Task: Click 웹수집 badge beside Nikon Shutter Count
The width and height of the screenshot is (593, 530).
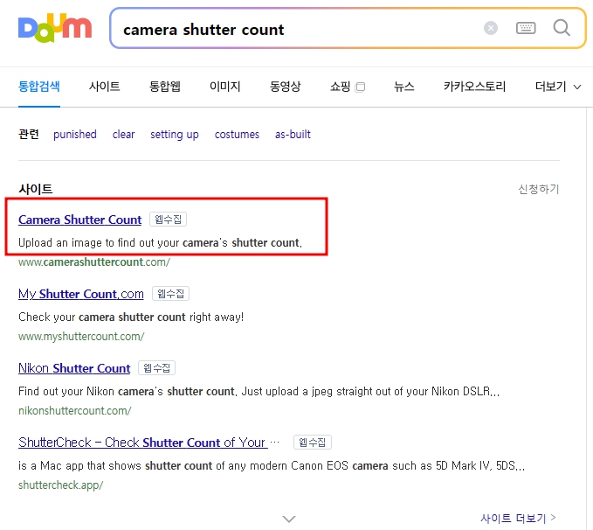Action: click(x=156, y=367)
